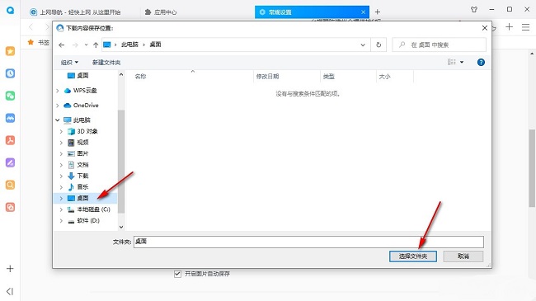Viewport: 536px width, 301px height.
Task: Add a sidebar app with plus icon
Action: pyautogui.click(x=10, y=269)
